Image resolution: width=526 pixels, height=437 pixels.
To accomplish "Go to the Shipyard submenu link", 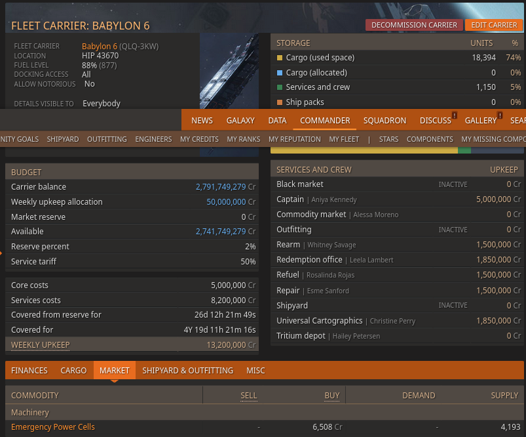I will pyautogui.click(x=63, y=139).
